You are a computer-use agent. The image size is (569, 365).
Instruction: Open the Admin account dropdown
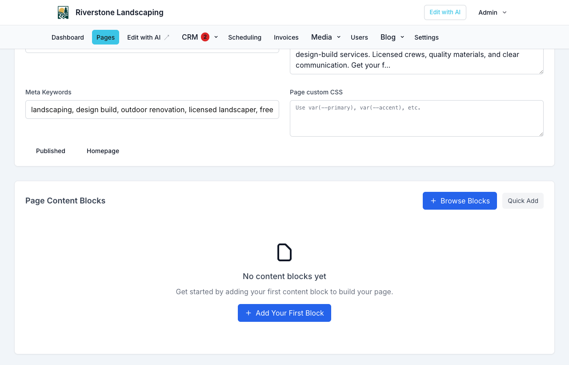[493, 12]
